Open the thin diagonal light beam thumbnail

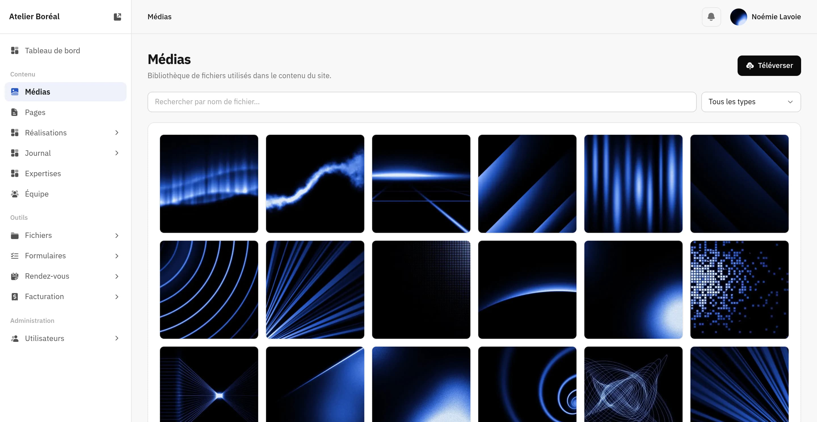315,384
